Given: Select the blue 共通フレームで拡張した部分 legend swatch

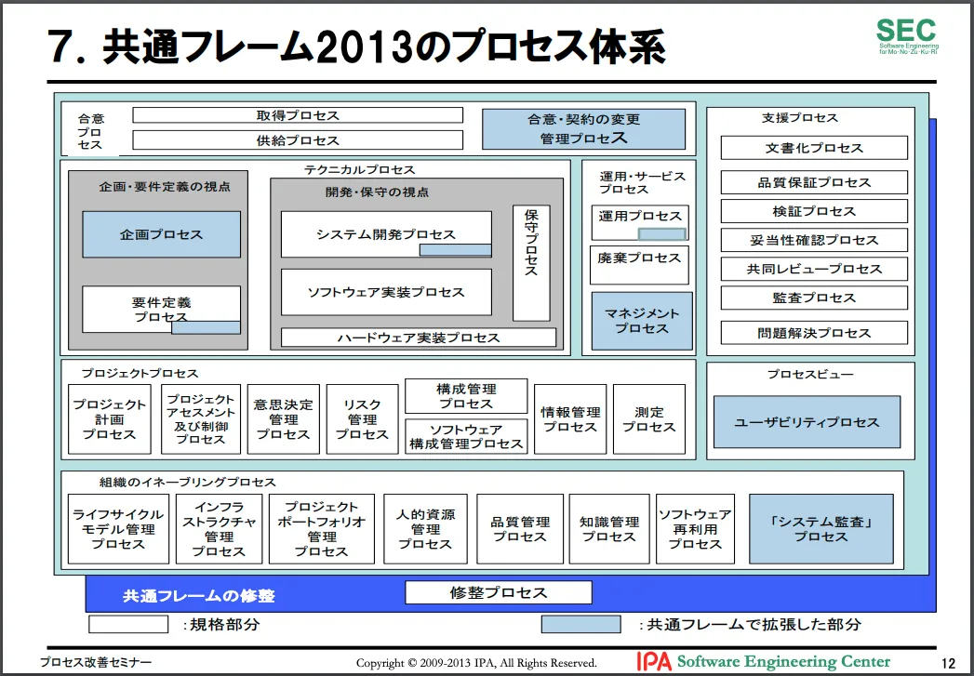Looking at the screenshot, I should pyautogui.click(x=580, y=624).
